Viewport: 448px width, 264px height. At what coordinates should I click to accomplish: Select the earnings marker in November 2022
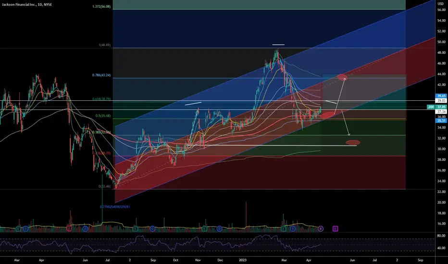click(204, 228)
